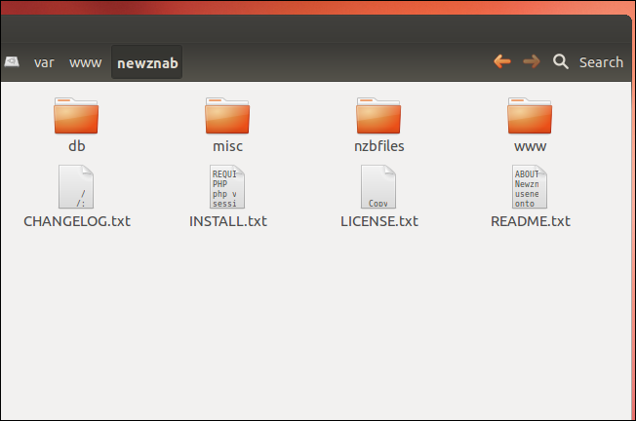This screenshot has height=421, width=636.
Task: Open the misc folder icon
Action: click(227, 115)
